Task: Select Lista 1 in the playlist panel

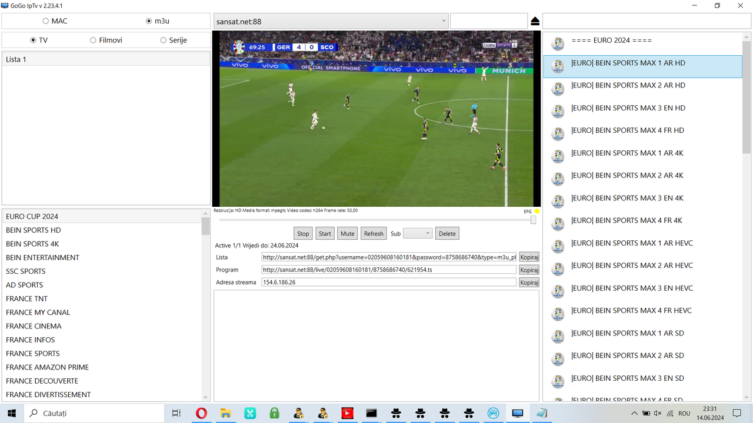Action: coord(106,59)
